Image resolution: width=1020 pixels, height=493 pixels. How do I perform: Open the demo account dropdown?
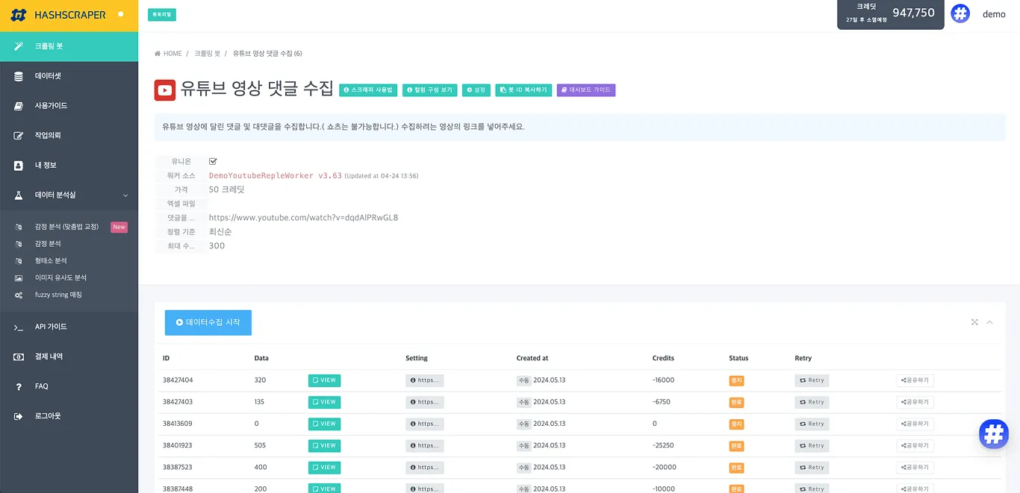coord(993,14)
